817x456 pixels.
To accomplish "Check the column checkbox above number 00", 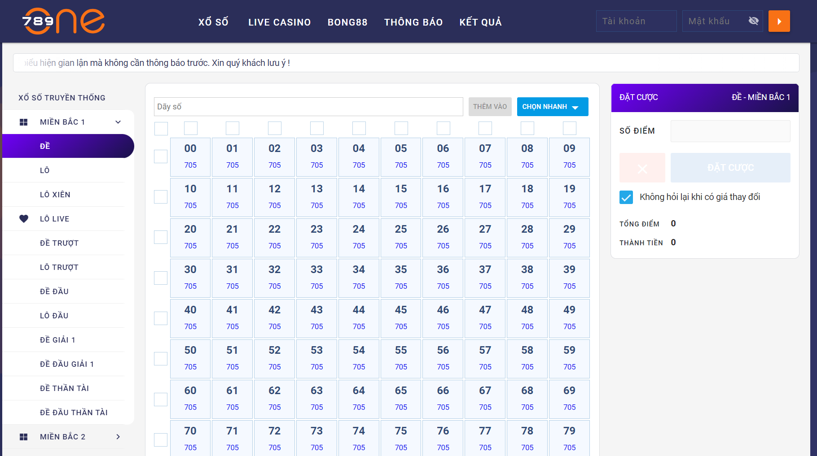I will [x=191, y=128].
